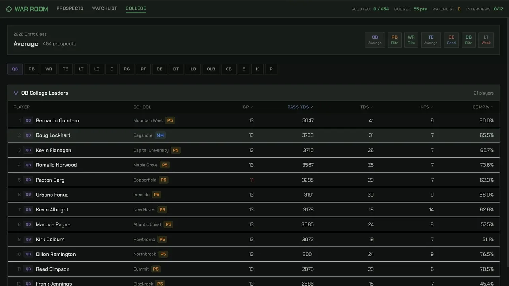Open the RB Elite position strength card
Screen dimensions: 509x286
coord(394,40)
